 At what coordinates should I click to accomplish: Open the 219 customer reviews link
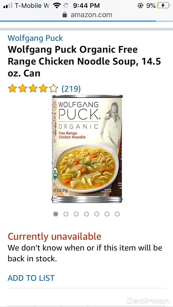coord(71,89)
